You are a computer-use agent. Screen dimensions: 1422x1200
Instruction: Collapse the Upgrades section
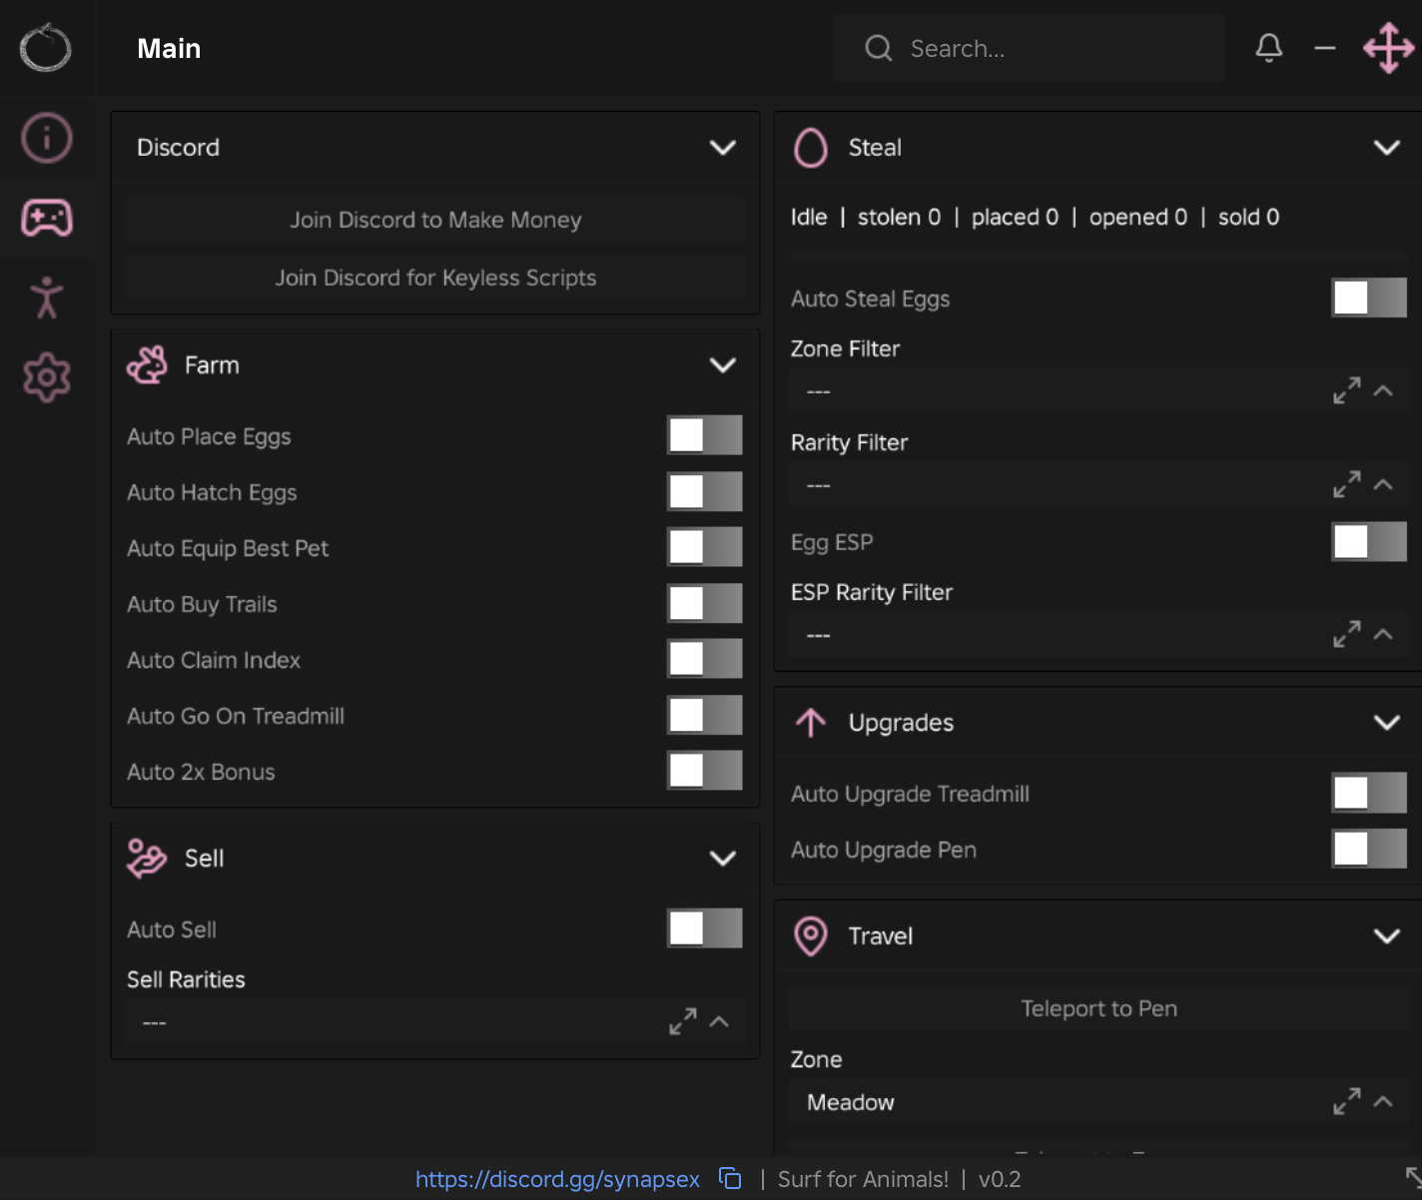(x=1387, y=723)
